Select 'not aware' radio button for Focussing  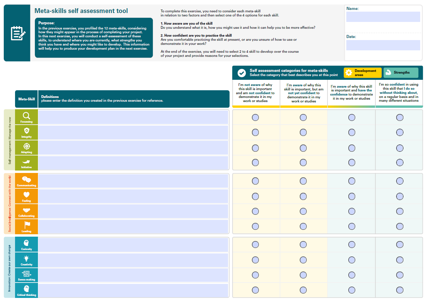(255, 117)
